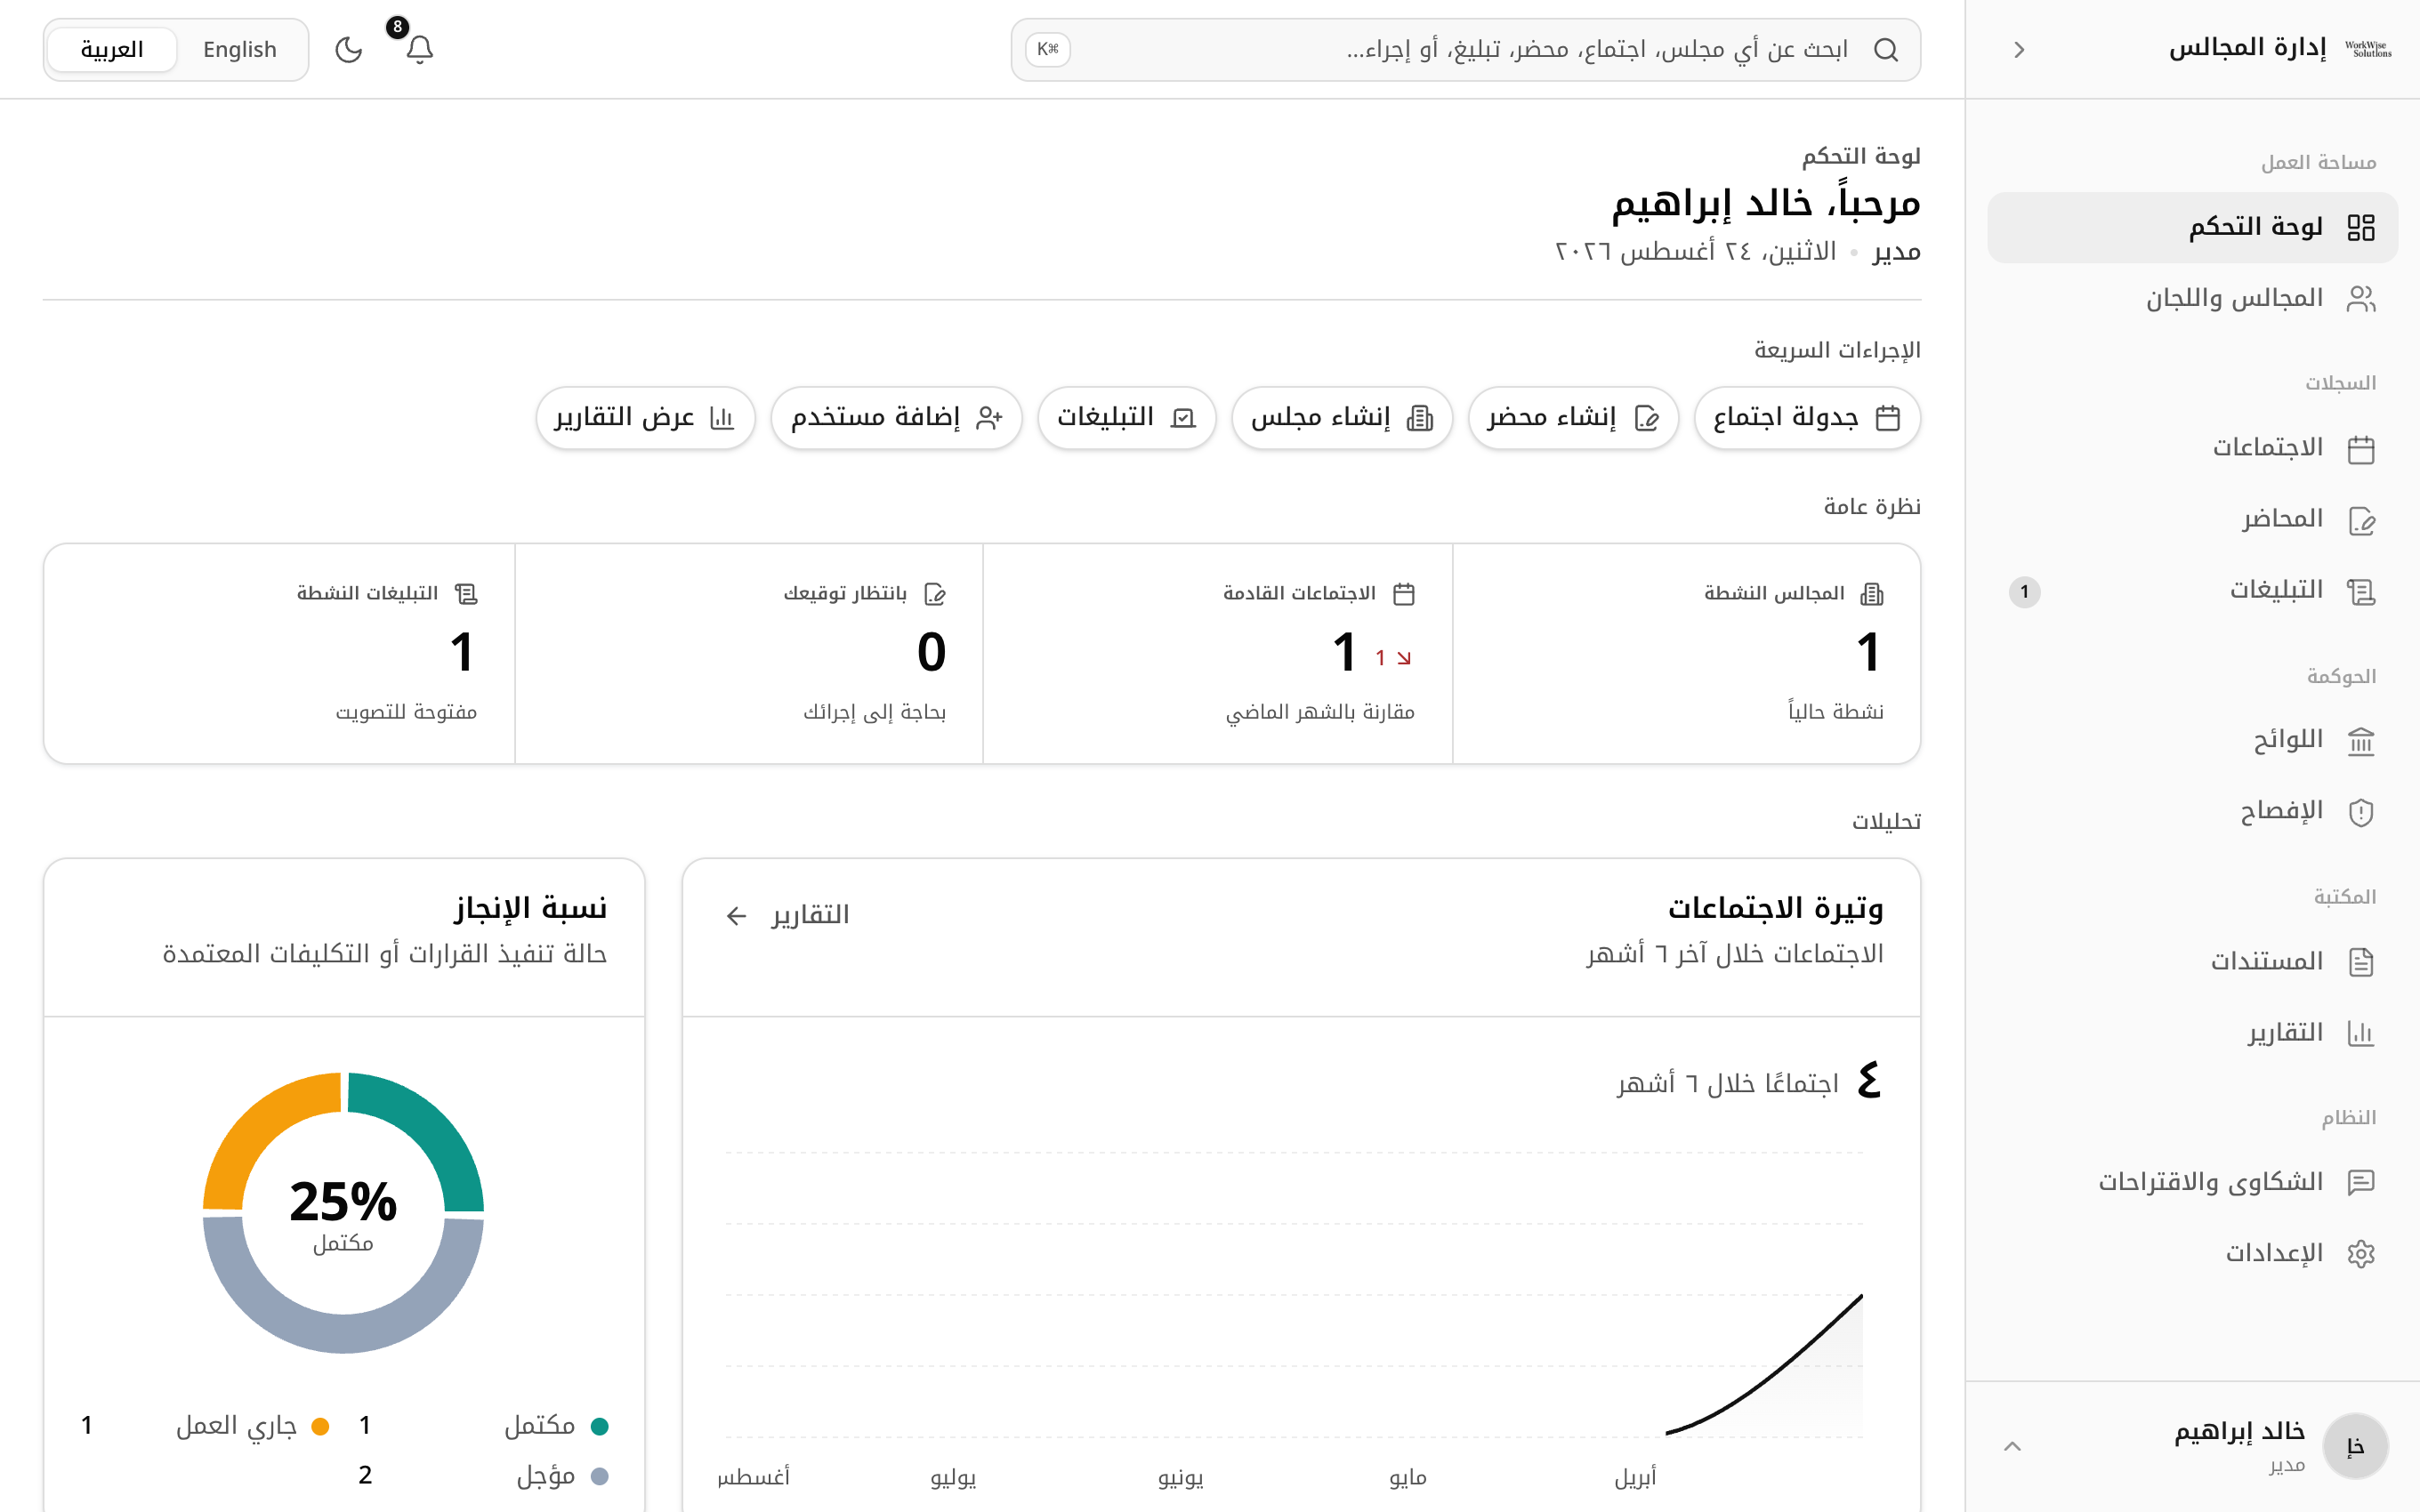Click the إنشاء مجلس quick action
Image resolution: width=2420 pixels, height=1512 pixels.
[x=1341, y=417]
